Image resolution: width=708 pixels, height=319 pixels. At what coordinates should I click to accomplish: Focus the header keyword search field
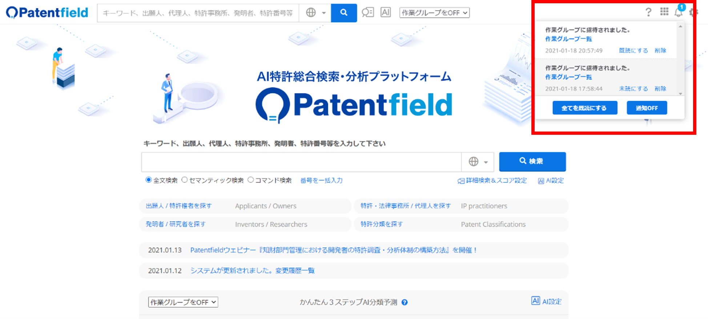198,13
